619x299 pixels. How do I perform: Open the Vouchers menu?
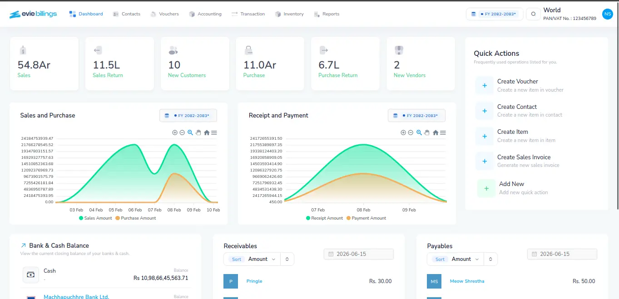tap(164, 14)
